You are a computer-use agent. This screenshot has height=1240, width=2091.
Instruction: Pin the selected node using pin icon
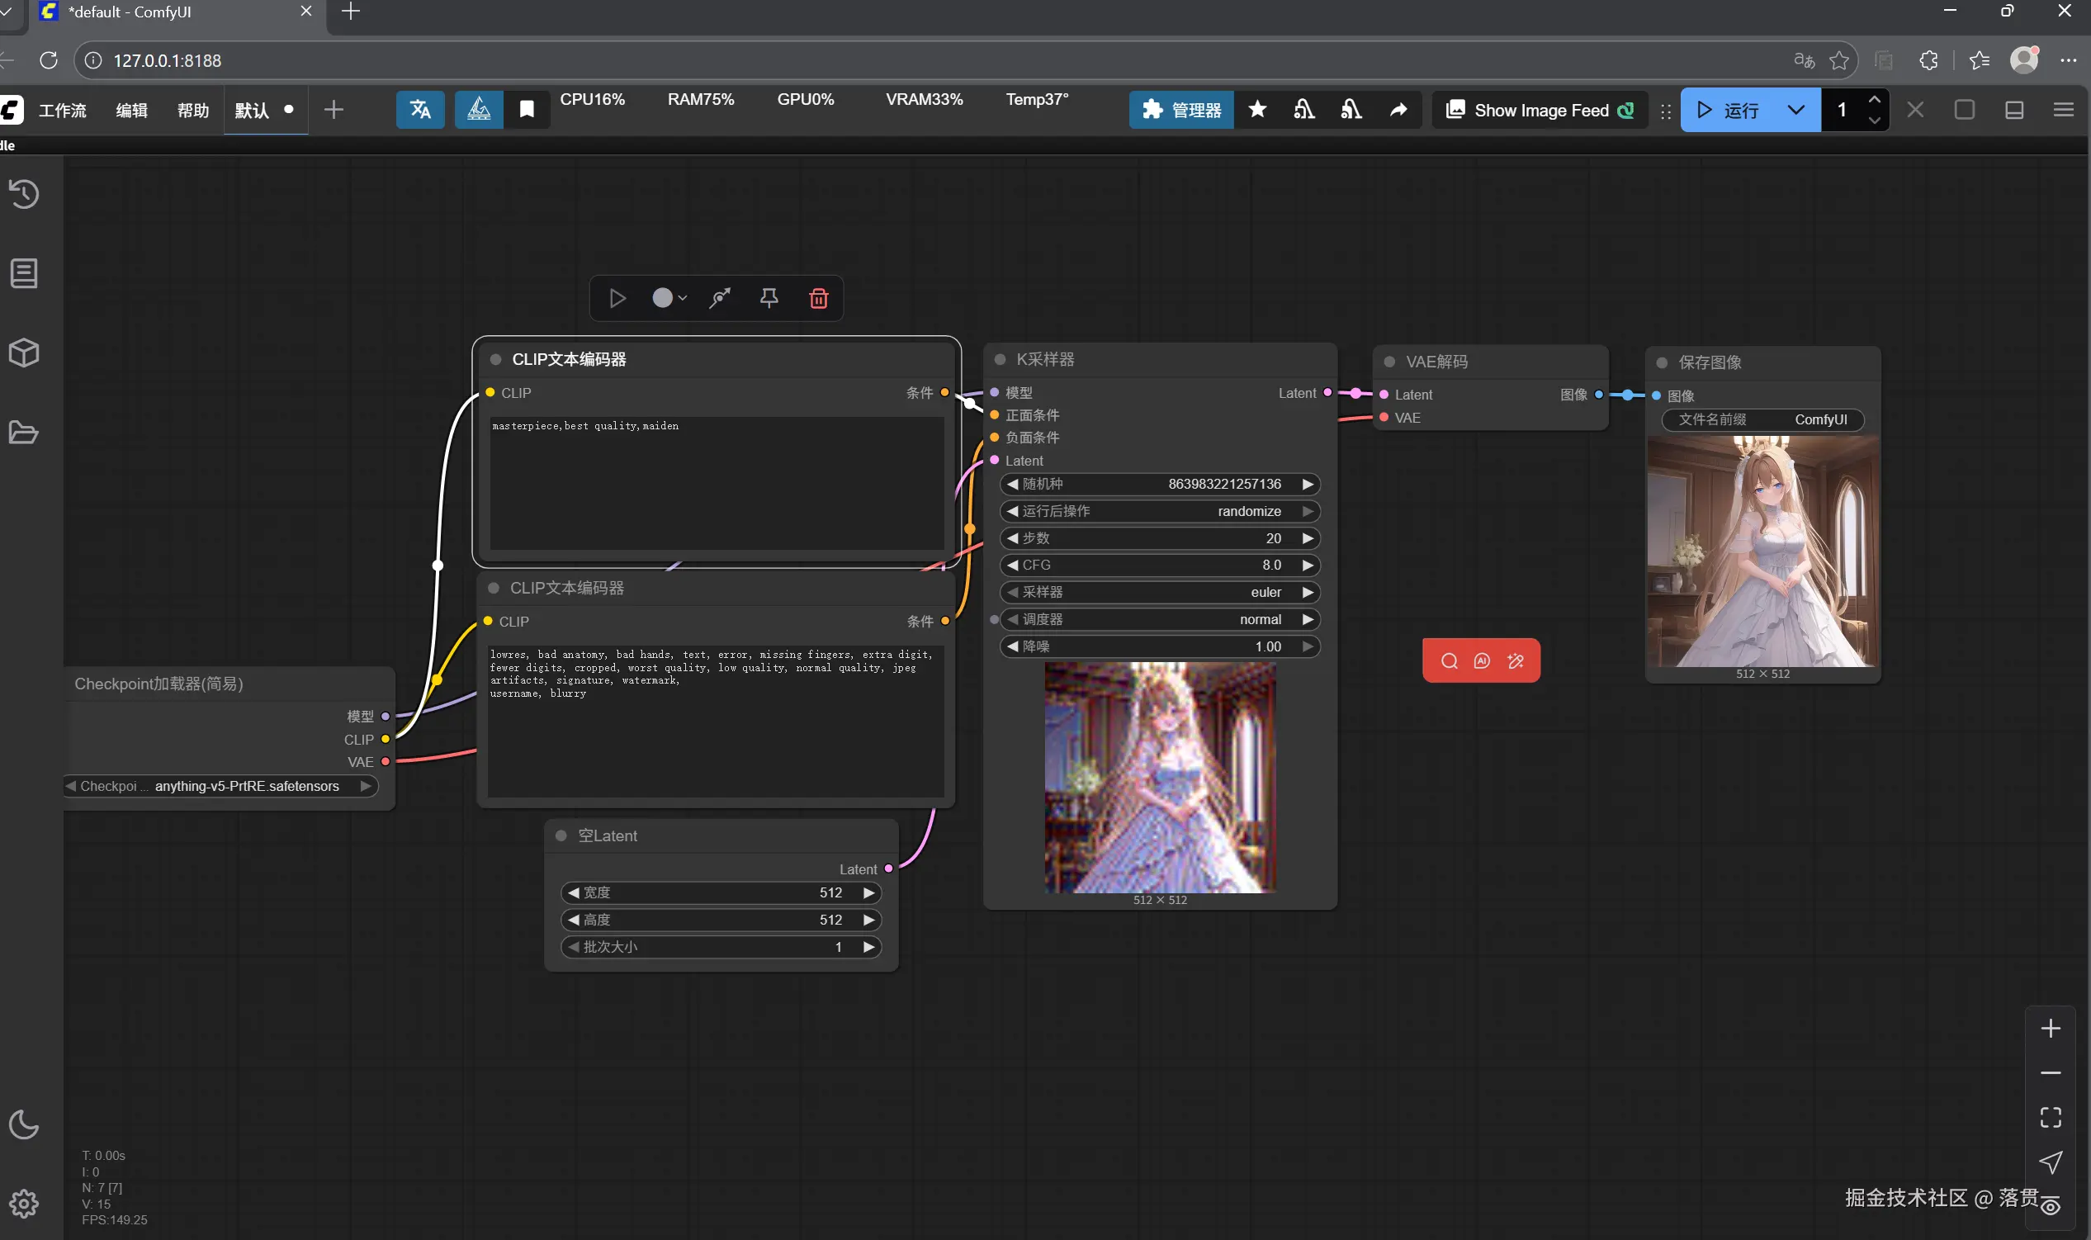point(769,298)
